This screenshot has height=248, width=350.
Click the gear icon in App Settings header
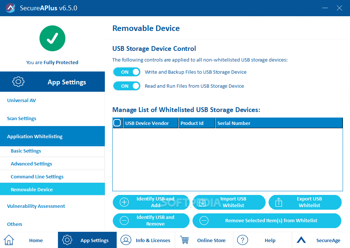click(18, 81)
